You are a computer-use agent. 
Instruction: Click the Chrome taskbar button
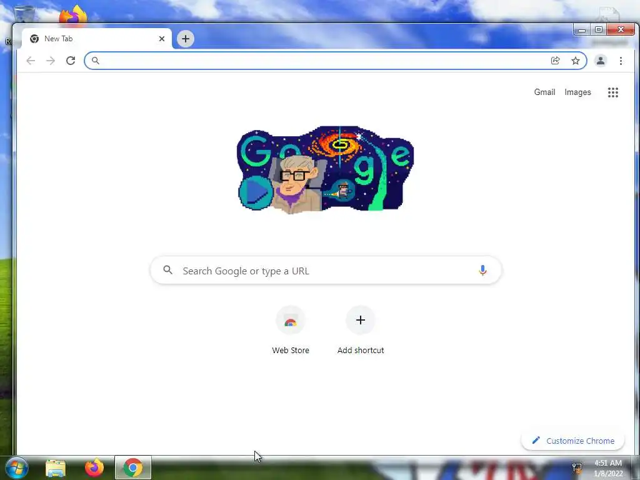(133, 467)
